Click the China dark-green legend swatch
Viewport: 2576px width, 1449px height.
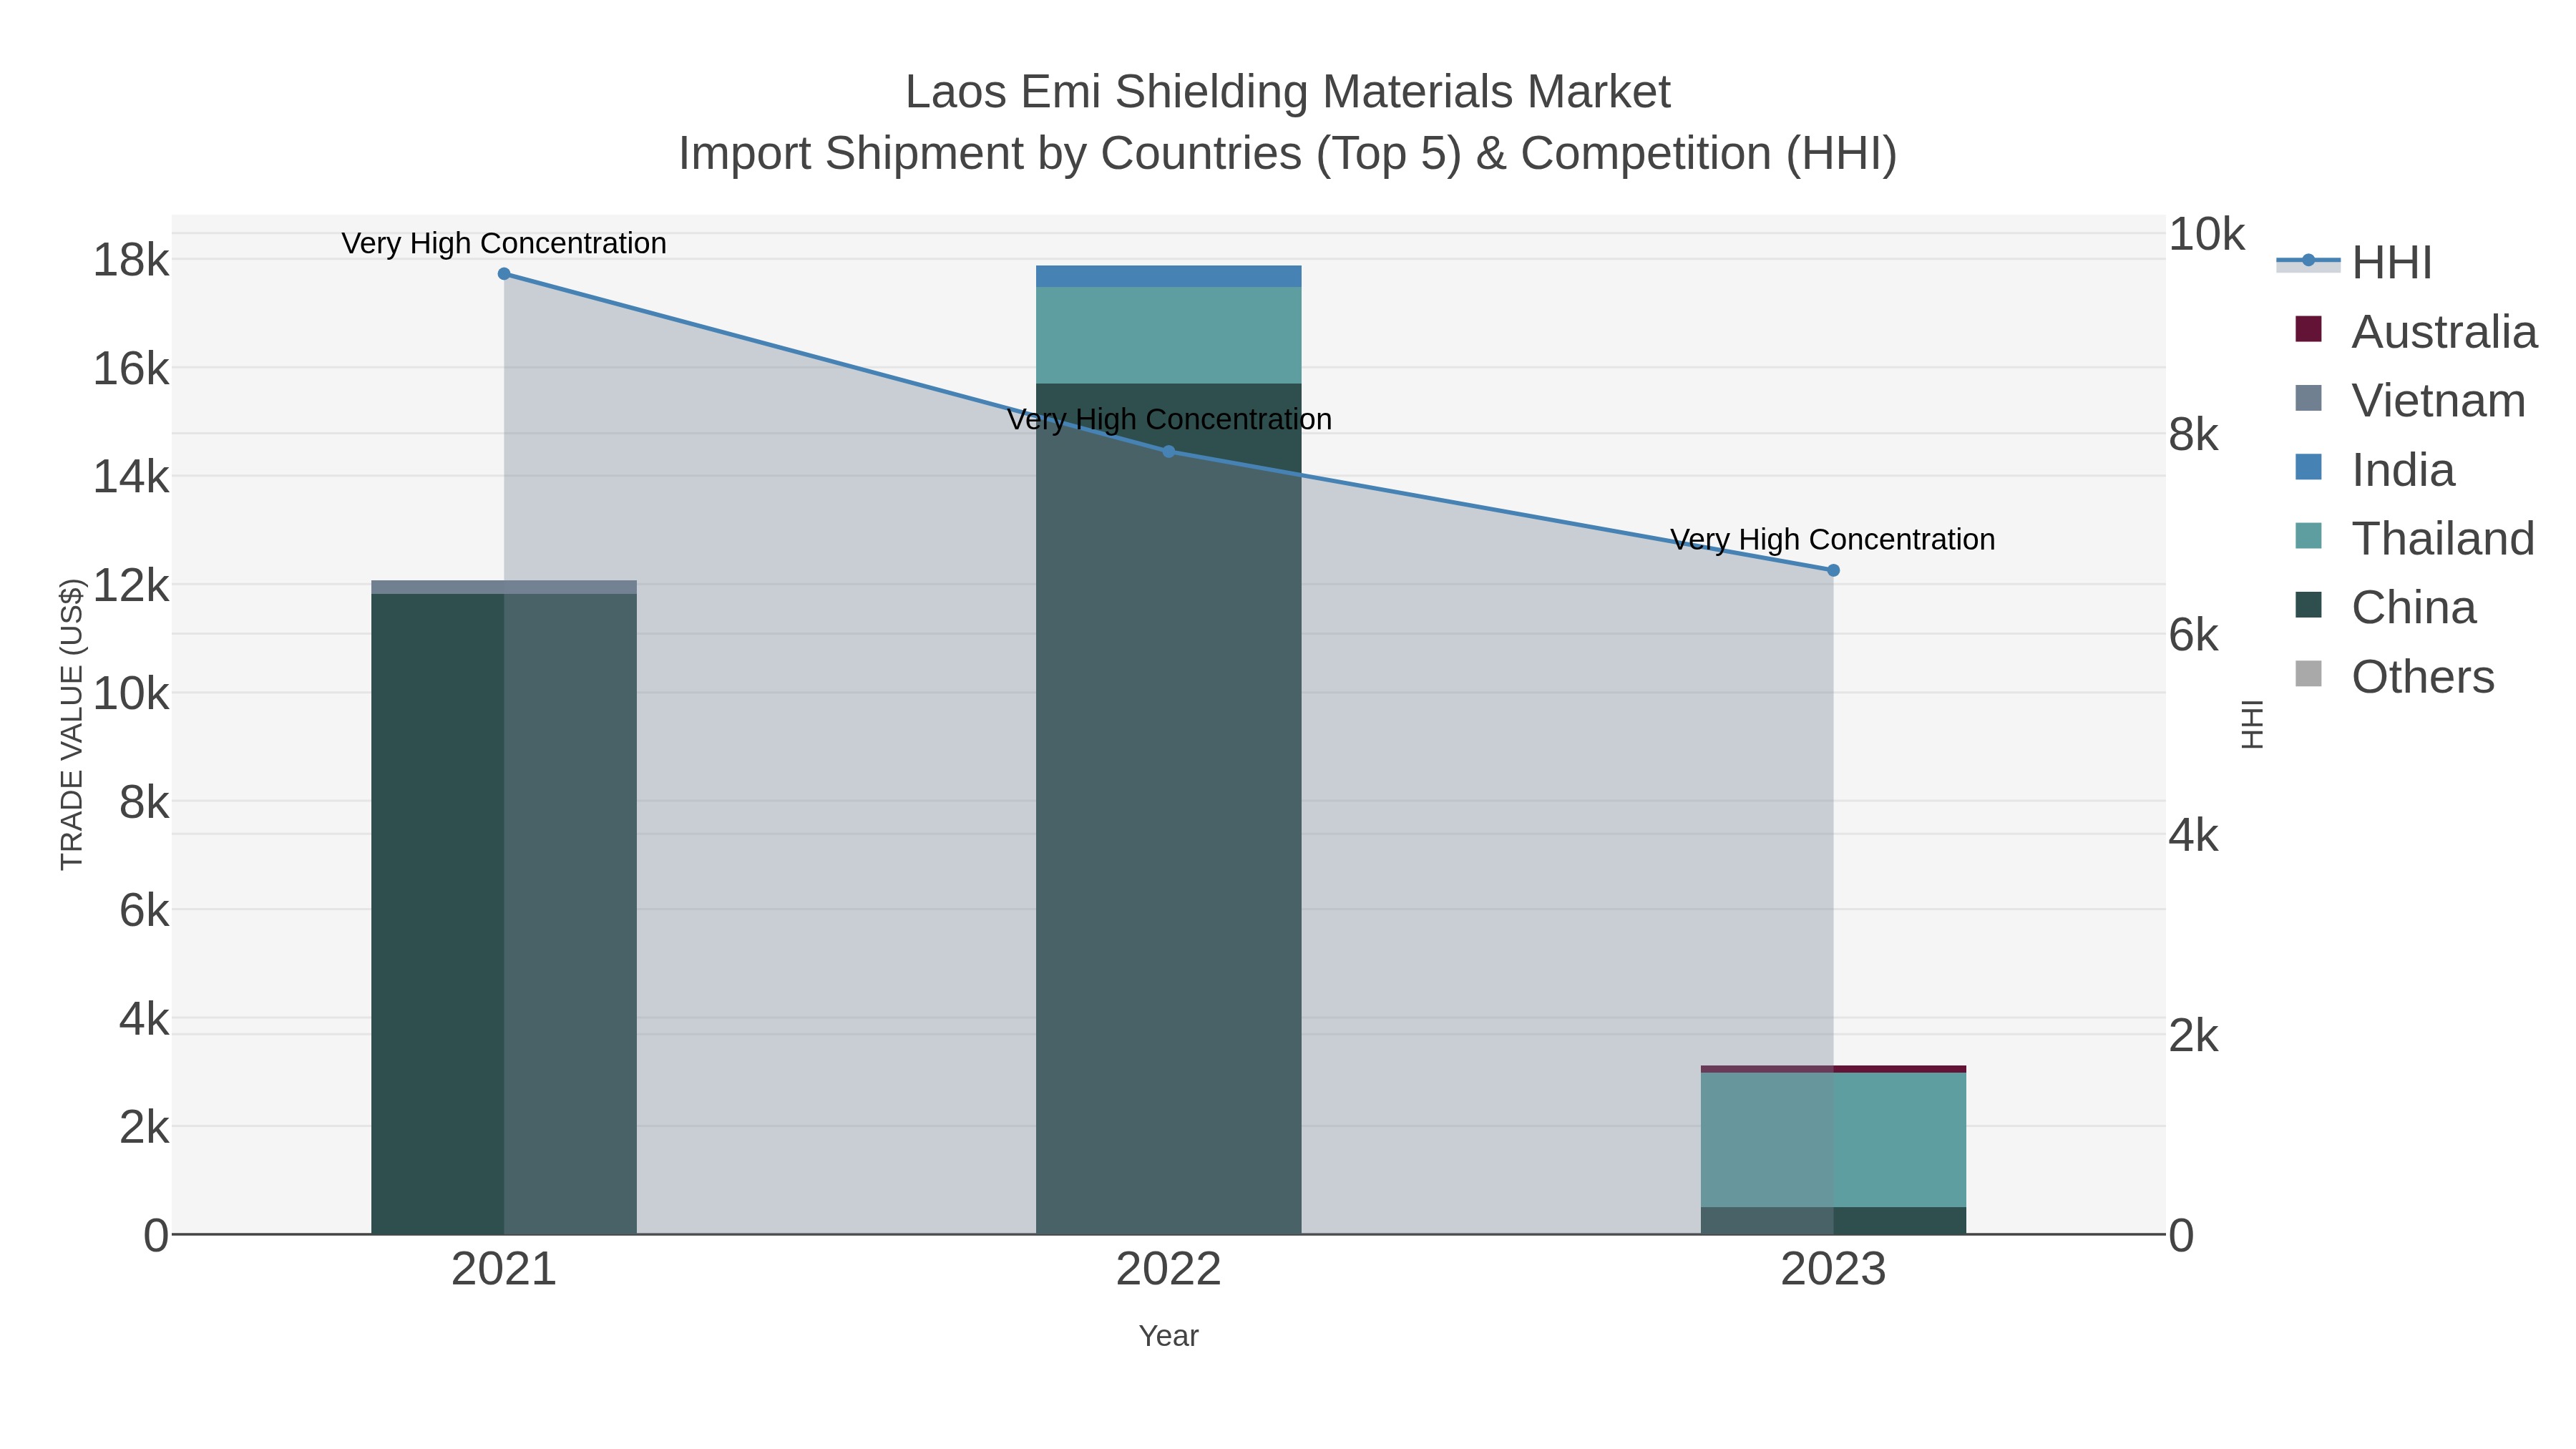pos(2308,605)
